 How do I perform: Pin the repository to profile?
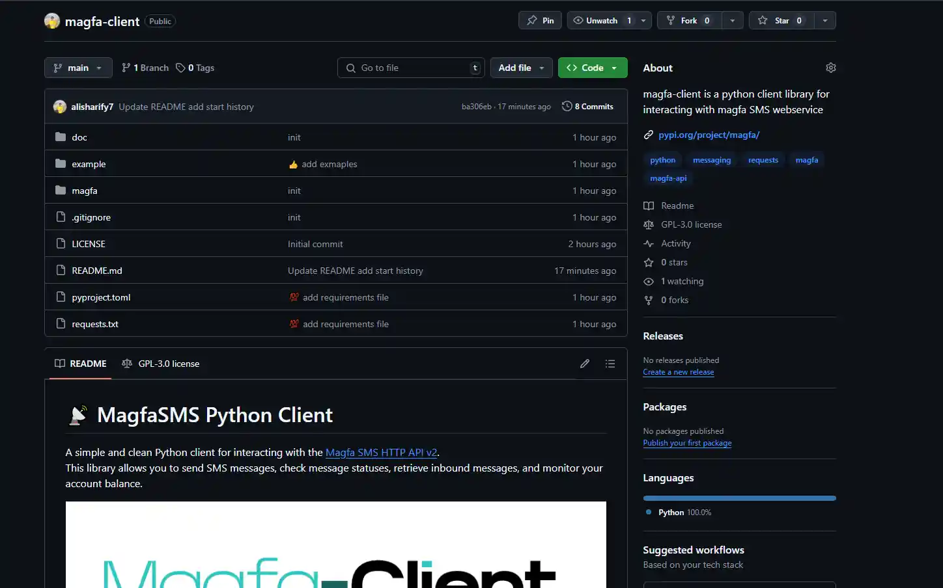pos(541,21)
